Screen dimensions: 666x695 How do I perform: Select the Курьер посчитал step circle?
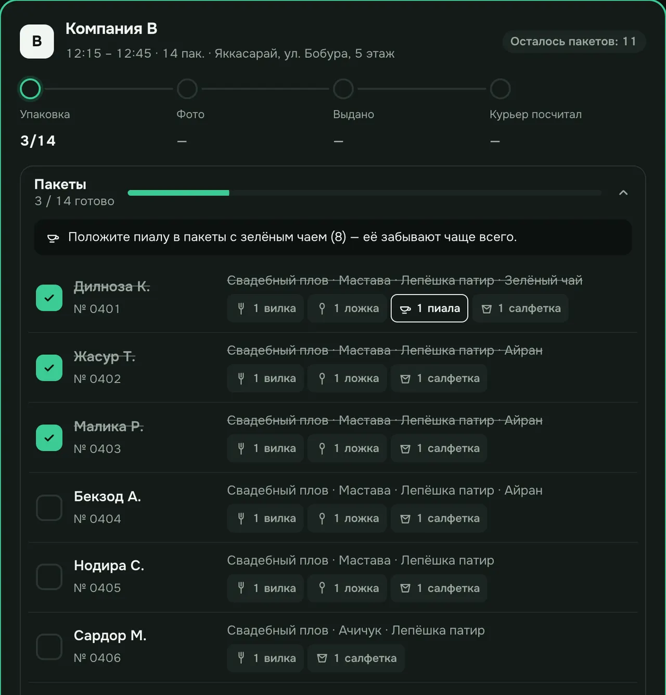(x=500, y=89)
